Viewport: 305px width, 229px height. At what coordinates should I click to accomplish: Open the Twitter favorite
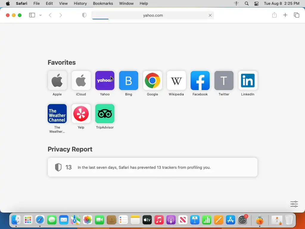coord(224,81)
